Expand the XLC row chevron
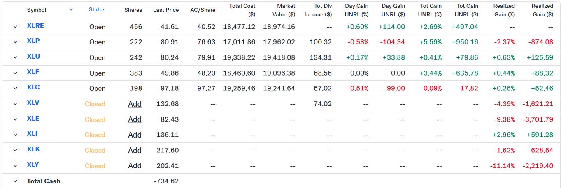The height and width of the screenshot is (188, 561). click(x=15, y=88)
